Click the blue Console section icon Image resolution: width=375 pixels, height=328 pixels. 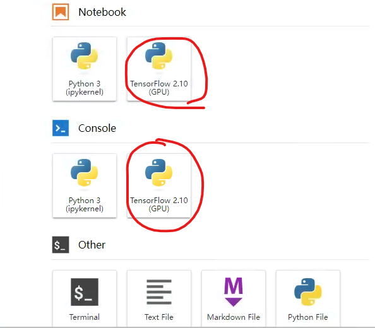61,128
